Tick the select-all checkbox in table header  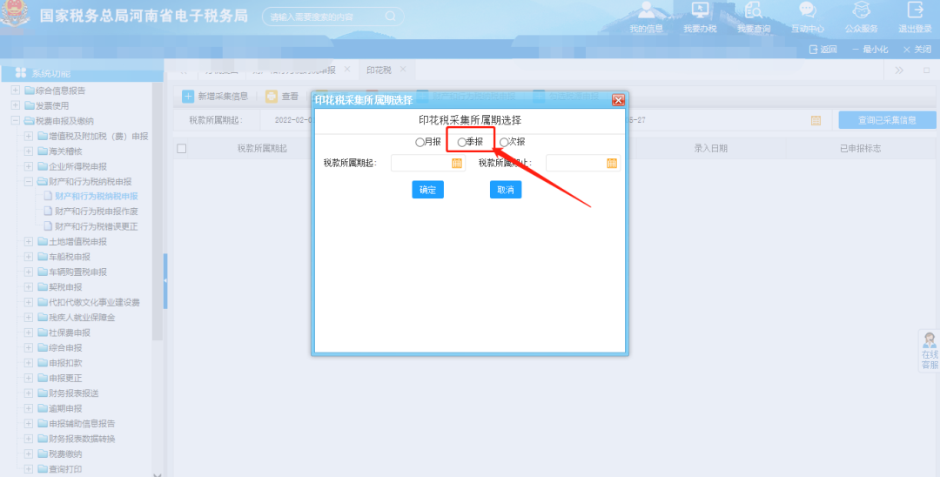pos(181,148)
